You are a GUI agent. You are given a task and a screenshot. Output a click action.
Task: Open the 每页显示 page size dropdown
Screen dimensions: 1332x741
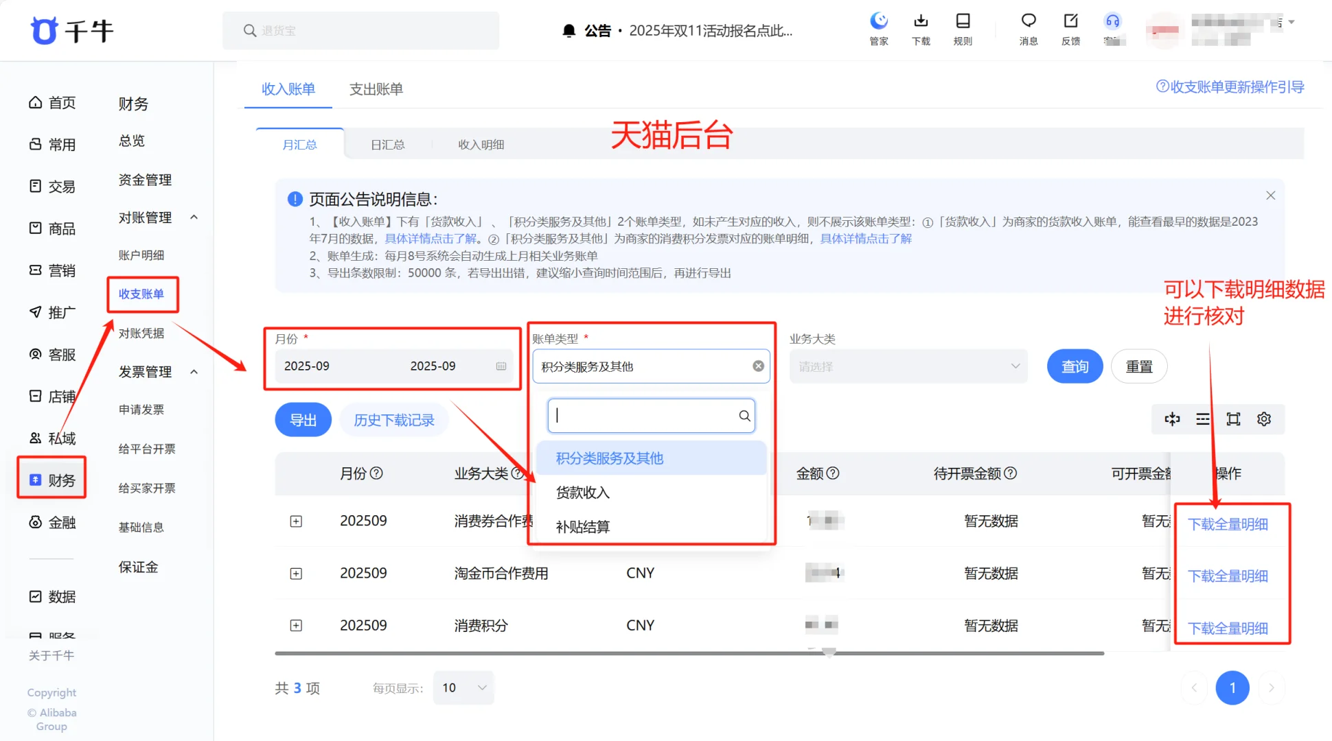(x=463, y=687)
